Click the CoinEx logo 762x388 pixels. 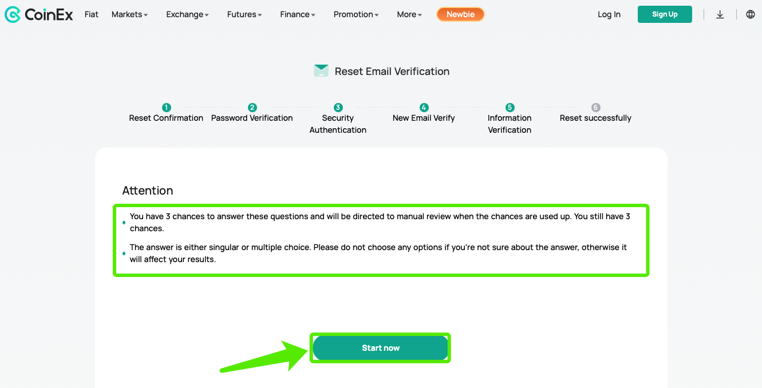pyautogui.click(x=39, y=14)
